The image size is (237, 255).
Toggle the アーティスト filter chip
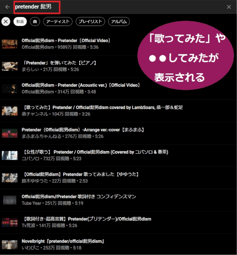58,22
